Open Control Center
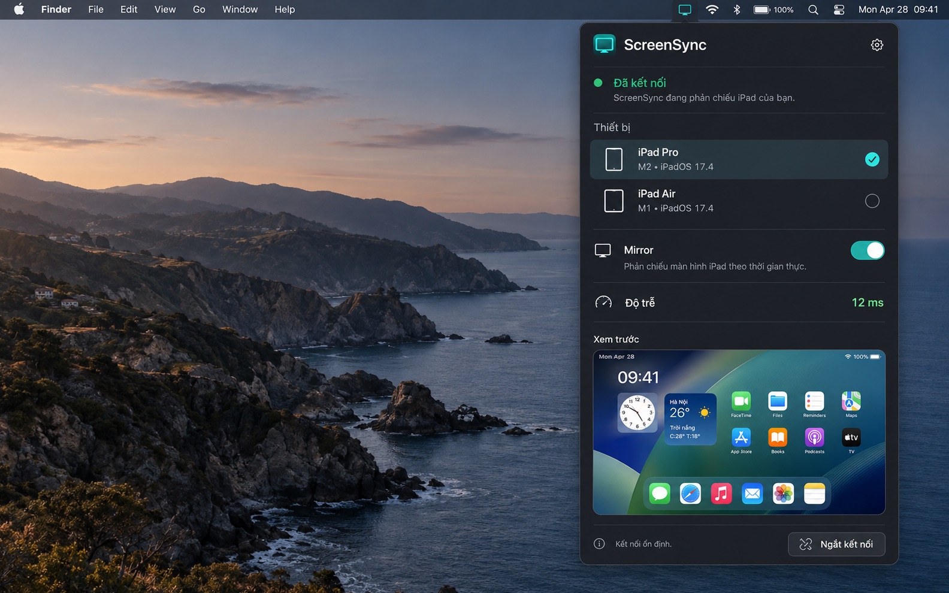 pos(839,10)
